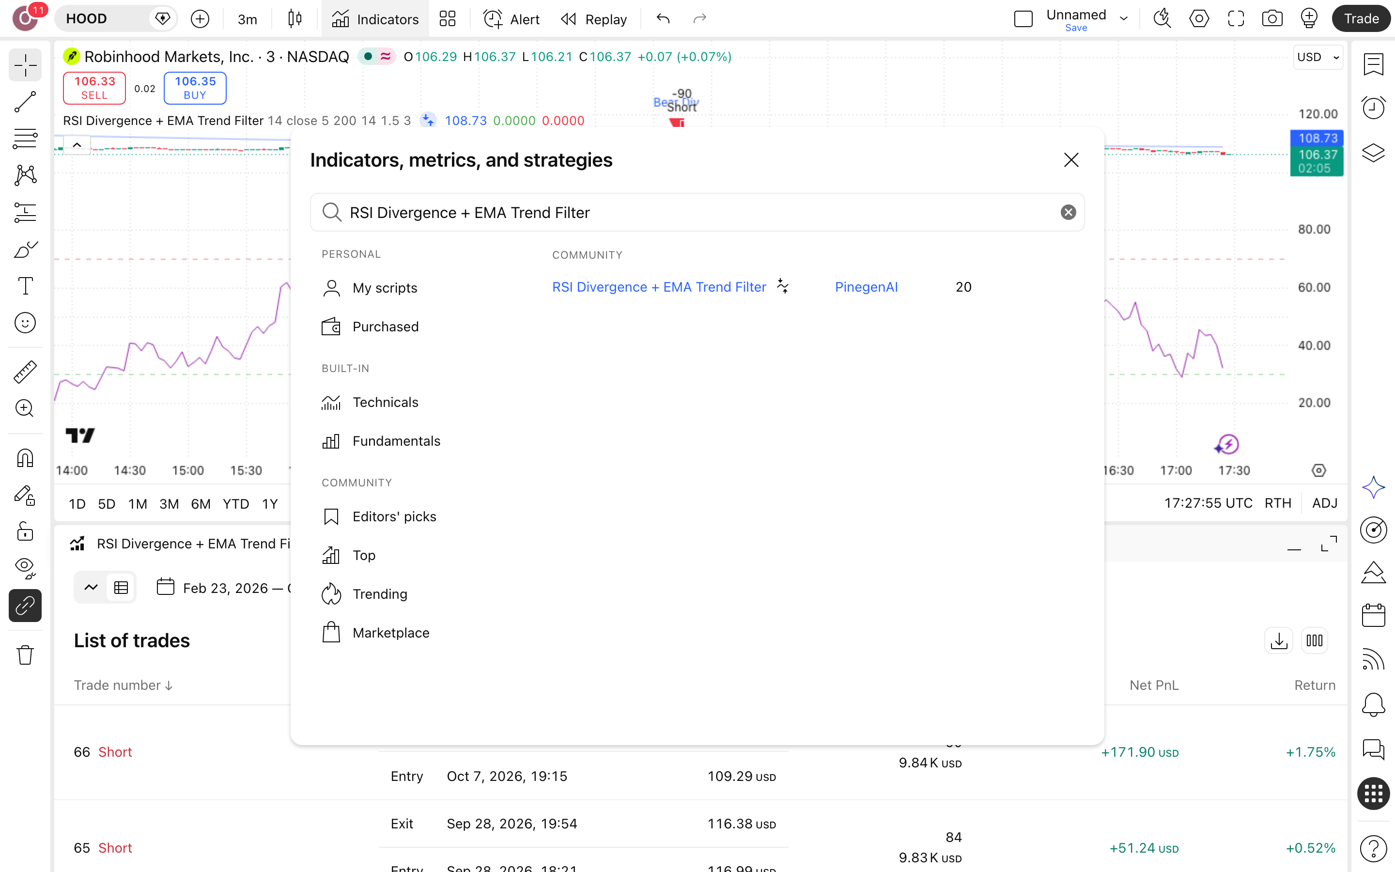Open the layout templates grid icon
The image size is (1395, 872).
448,19
